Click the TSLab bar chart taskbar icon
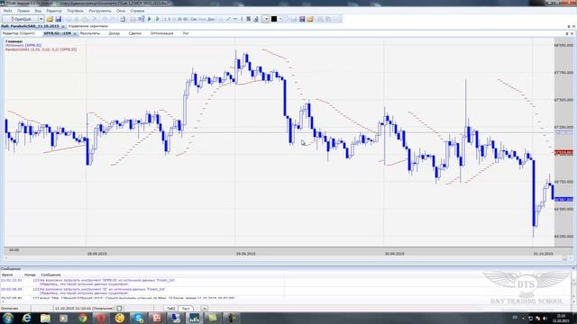The image size is (577, 324). [x=194, y=318]
